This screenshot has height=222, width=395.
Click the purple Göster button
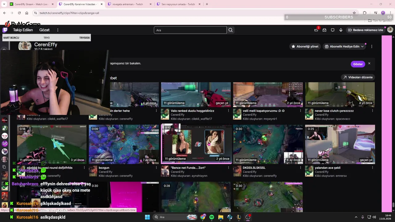pos(358,64)
